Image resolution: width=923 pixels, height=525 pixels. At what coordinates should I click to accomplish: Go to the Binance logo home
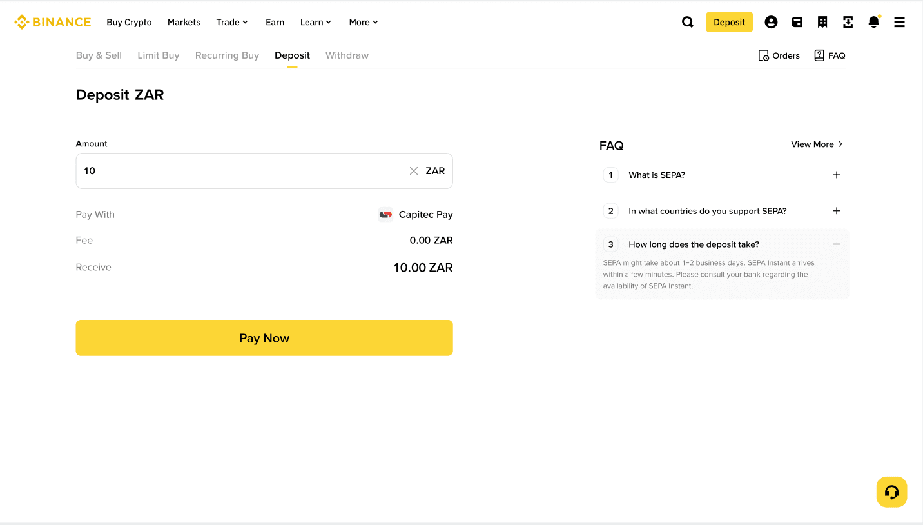click(53, 22)
